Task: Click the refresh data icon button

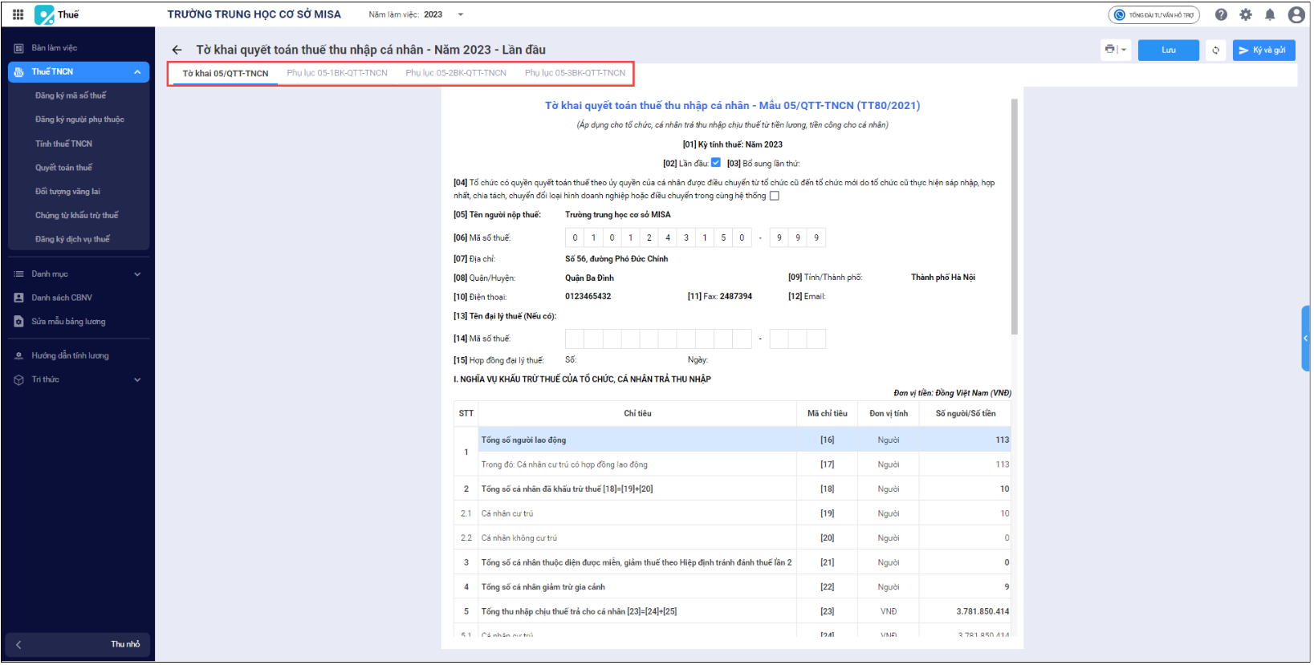Action: 1215,51
